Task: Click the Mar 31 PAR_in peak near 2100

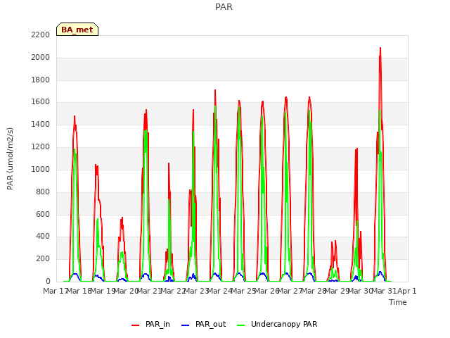Action: [x=380, y=49]
